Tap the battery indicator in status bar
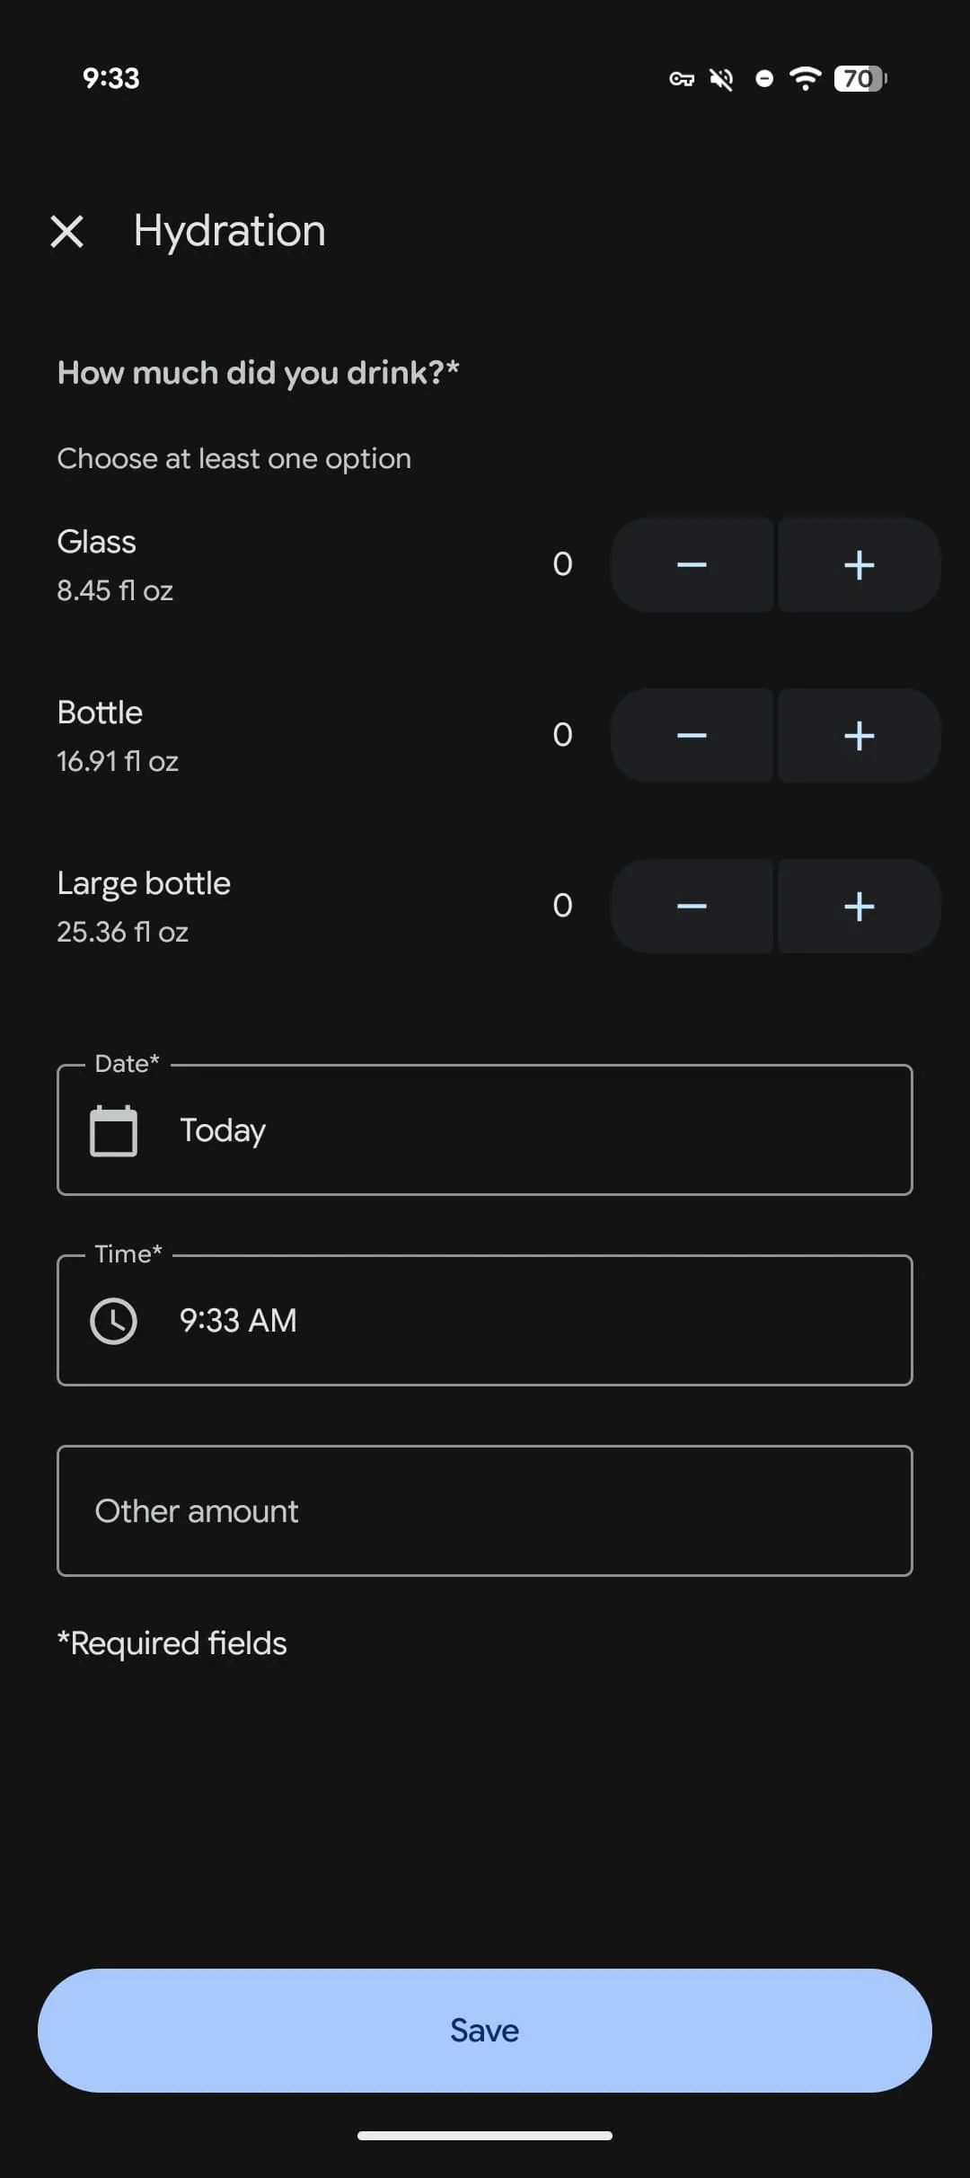 pyautogui.click(x=860, y=79)
